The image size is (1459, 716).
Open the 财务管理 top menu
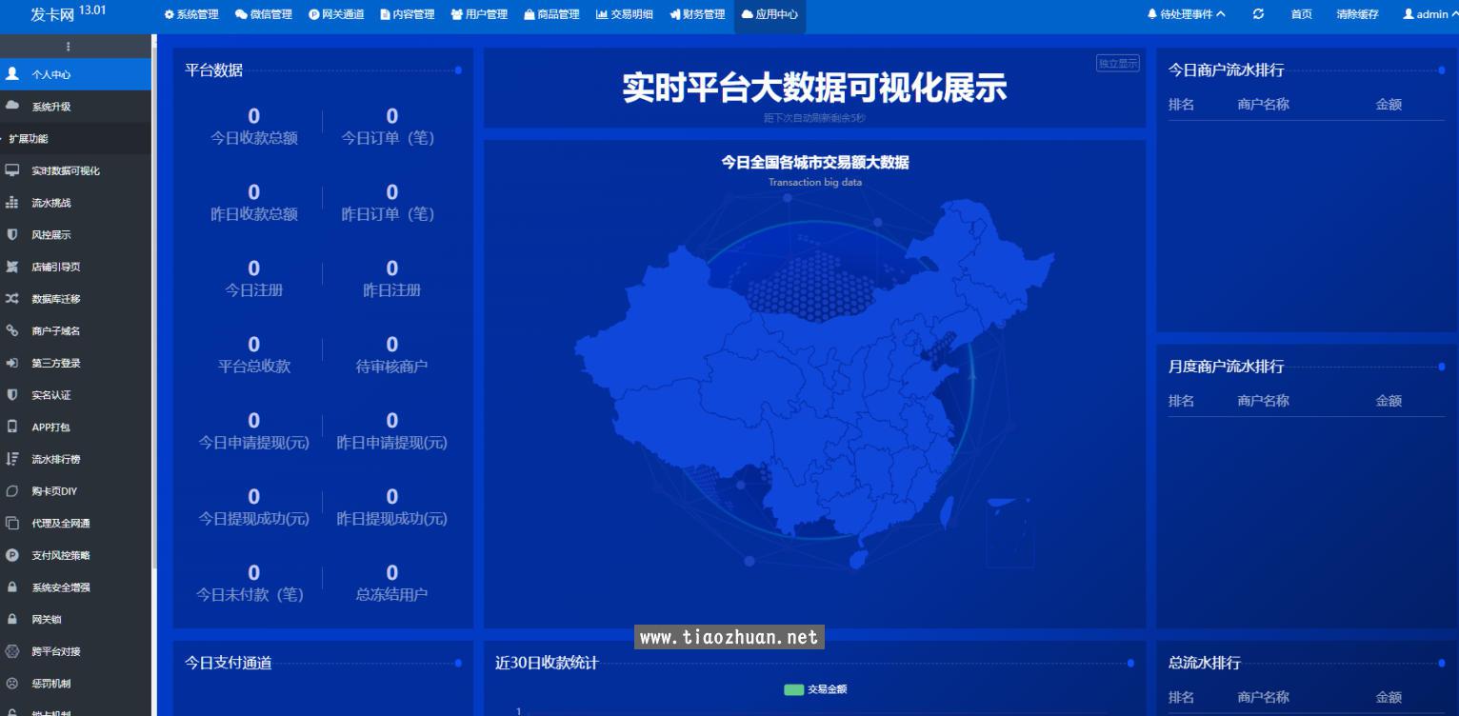point(697,14)
